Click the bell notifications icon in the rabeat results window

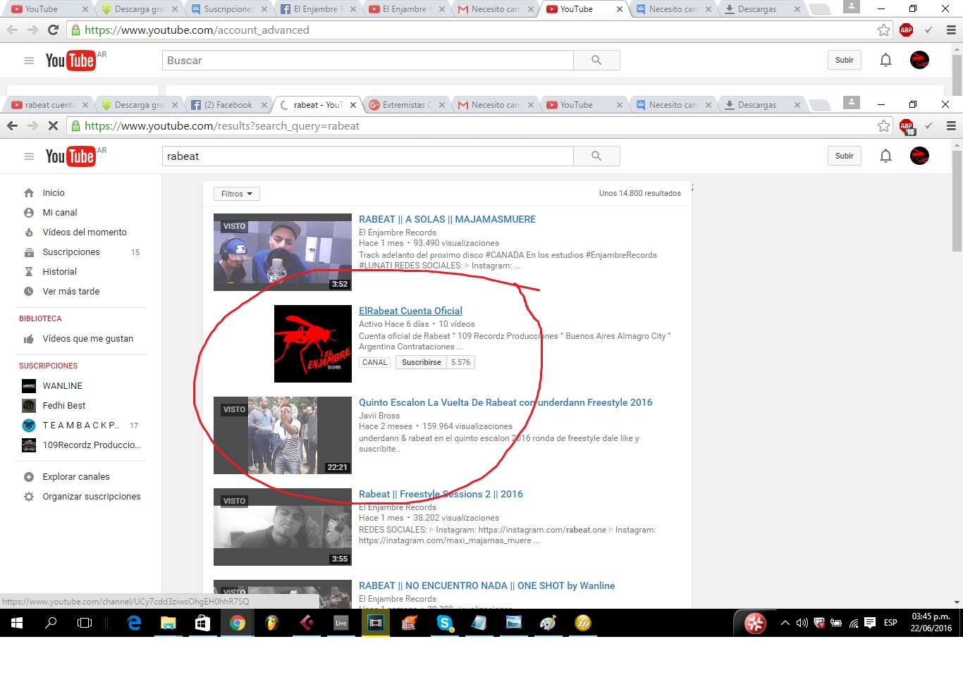pyautogui.click(x=886, y=156)
